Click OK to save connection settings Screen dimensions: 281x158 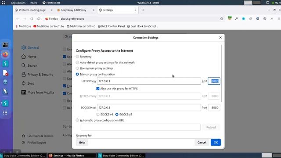[x=216, y=142]
